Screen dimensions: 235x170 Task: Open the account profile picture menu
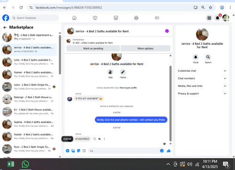[x=226, y=18]
